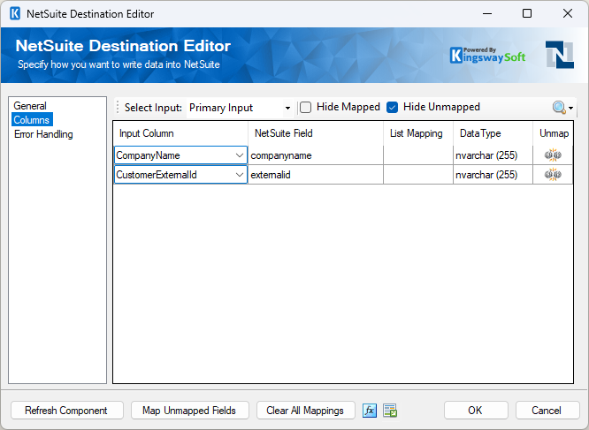The width and height of the screenshot is (589, 430).
Task: Click the Cancel button
Action: (547, 410)
